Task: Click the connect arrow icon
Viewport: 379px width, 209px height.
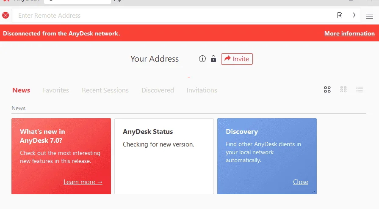Action: [353, 15]
